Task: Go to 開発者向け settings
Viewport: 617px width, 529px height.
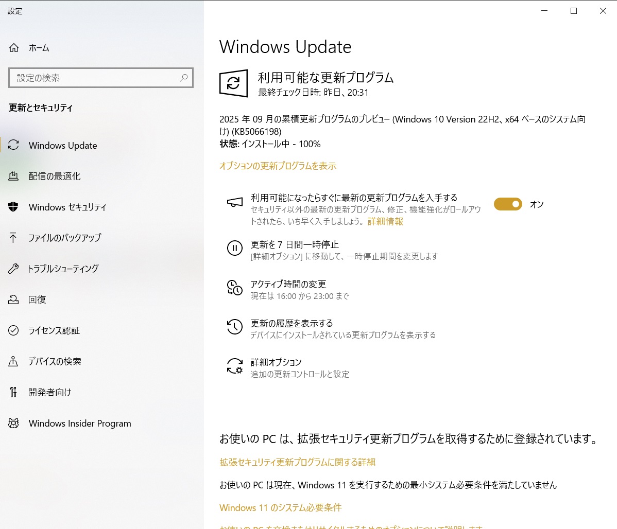Action: click(49, 392)
